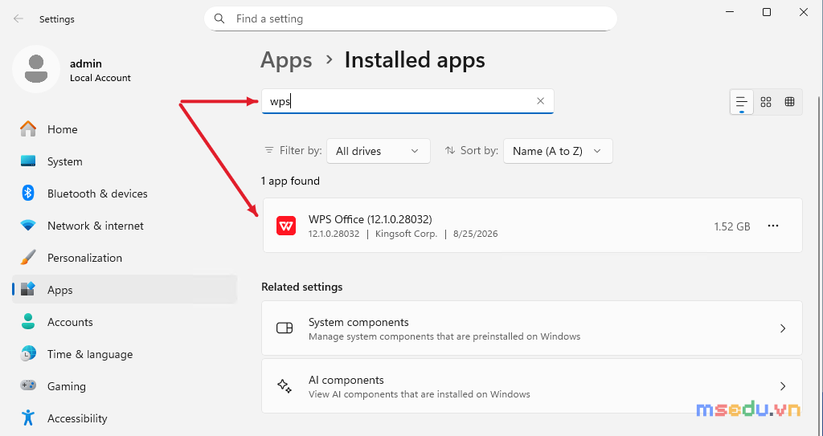Image resolution: width=823 pixels, height=436 pixels.
Task: Click the Accessibility figure icon
Action: (28, 418)
